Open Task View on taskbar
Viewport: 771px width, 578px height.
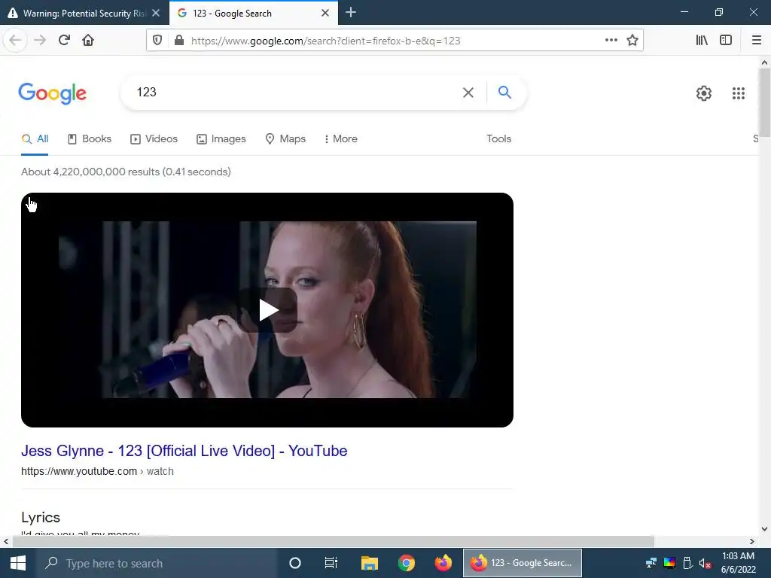331,563
